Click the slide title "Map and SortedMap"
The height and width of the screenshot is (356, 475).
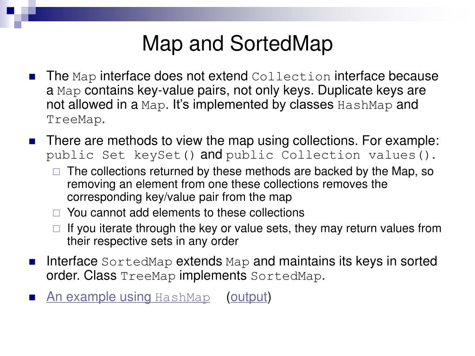click(x=237, y=43)
